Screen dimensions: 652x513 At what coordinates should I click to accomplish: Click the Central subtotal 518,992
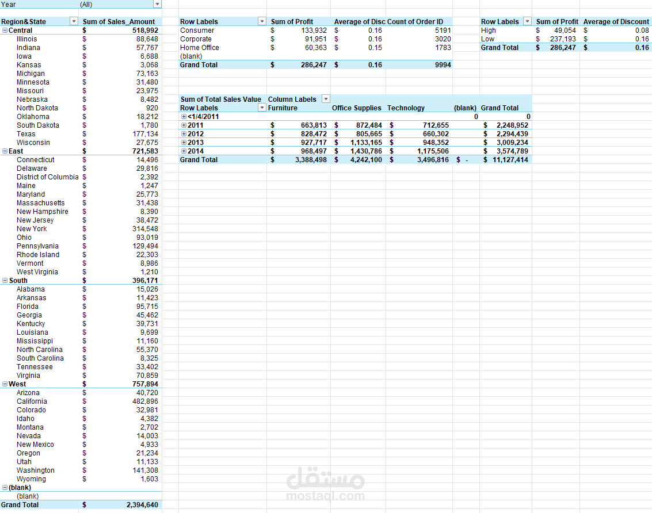point(145,30)
